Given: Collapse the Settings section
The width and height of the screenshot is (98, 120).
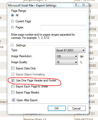Looking at the screenshot, I should 12,45.
